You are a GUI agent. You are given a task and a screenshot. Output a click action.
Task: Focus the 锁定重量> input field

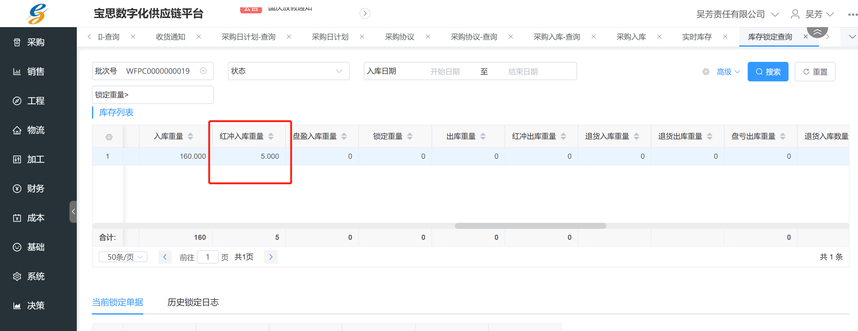click(153, 95)
